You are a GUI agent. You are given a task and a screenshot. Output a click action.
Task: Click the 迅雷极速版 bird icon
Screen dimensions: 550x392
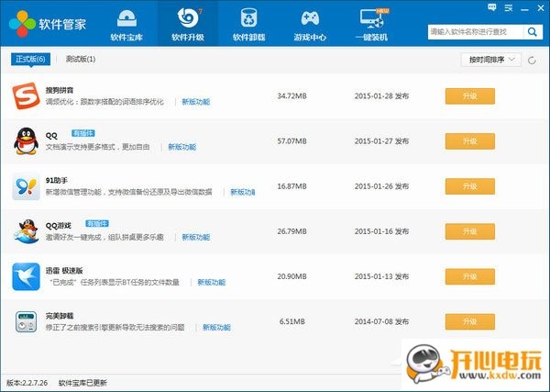pyautogui.click(x=26, y=276)
